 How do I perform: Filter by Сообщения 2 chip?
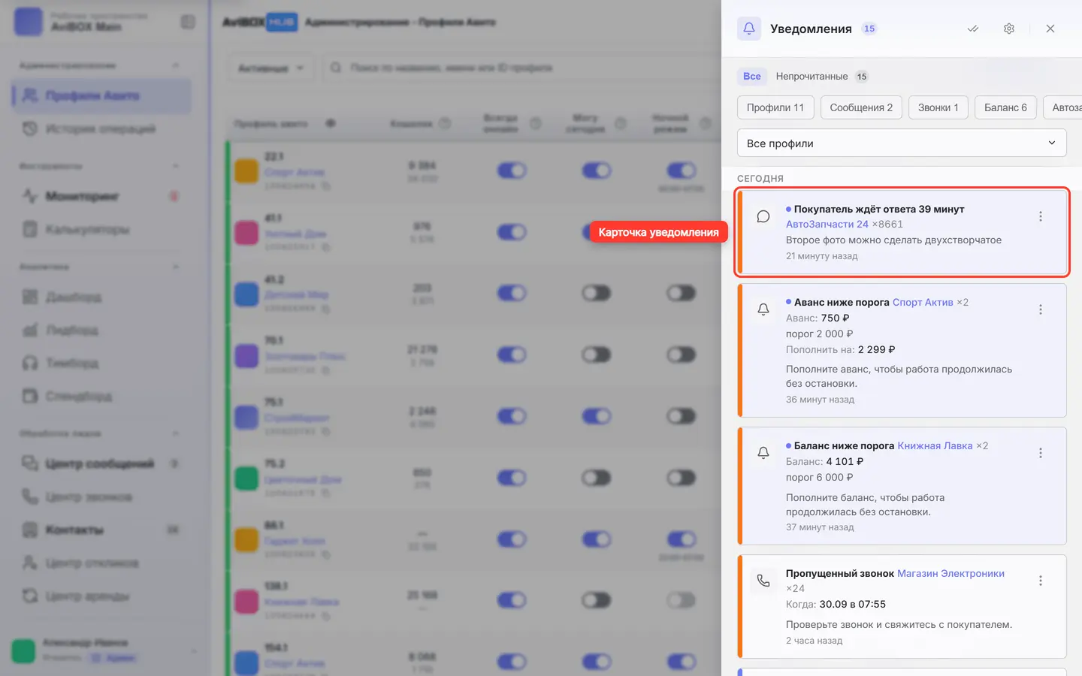click(861, 107)
